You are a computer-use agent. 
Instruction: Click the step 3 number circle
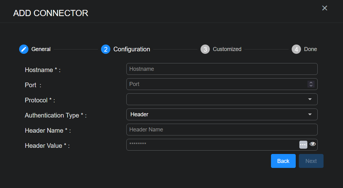[x=205, y=49]
